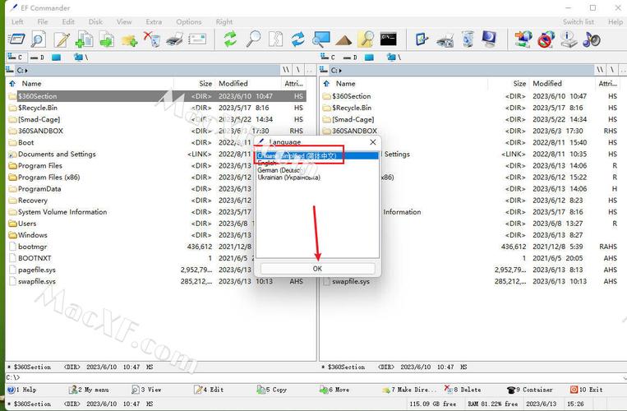
Task: Open the Options menu
Action: (x=189, y=22)
